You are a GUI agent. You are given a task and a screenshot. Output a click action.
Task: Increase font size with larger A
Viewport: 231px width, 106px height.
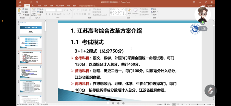pyautogui.click(x=65, y=10)
